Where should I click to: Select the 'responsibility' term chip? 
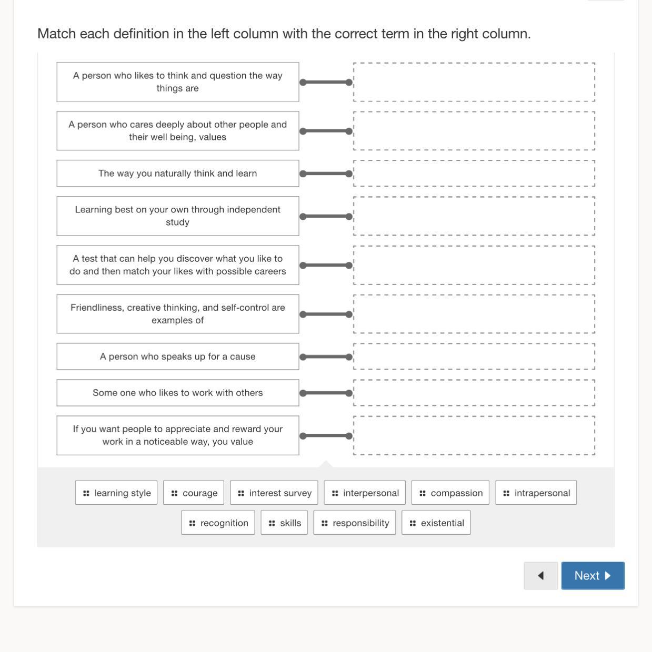(x=355, y=523)
